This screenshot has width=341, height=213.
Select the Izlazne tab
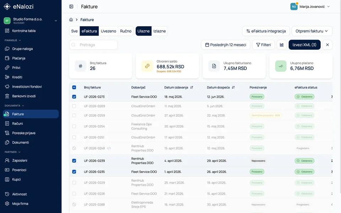tap(159, 31)
